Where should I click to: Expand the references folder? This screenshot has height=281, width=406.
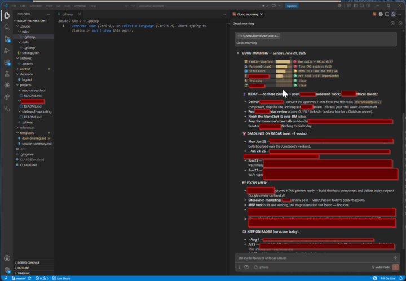(x=27, y=128)
